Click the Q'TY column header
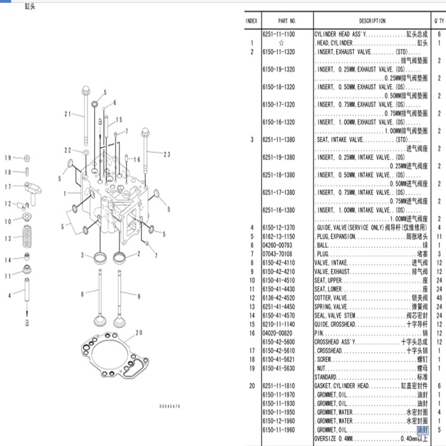Screen dimensions: 446x446 (439, 21)
